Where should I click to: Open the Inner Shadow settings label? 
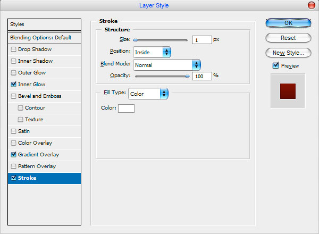click(x=36, y=61)
